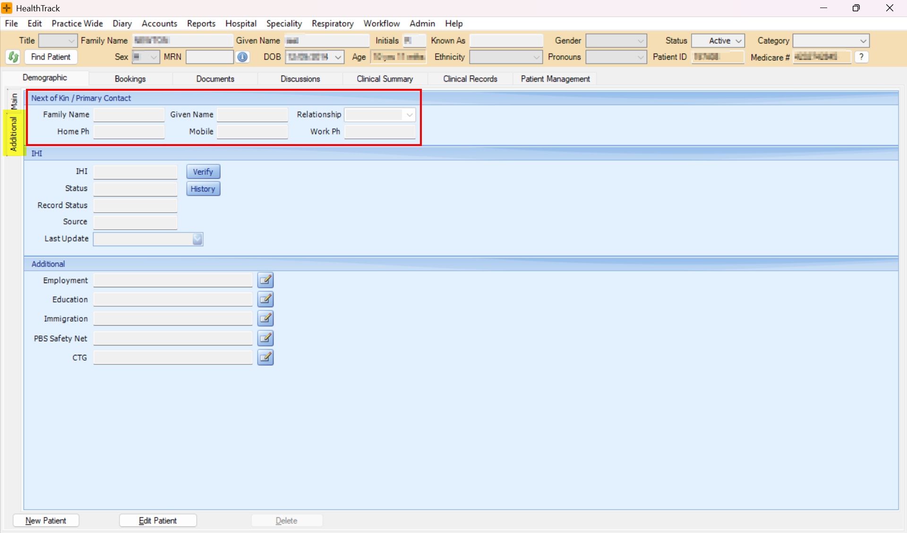Edit PBS Safety Net via pencil icon

(x=265, y=338)
